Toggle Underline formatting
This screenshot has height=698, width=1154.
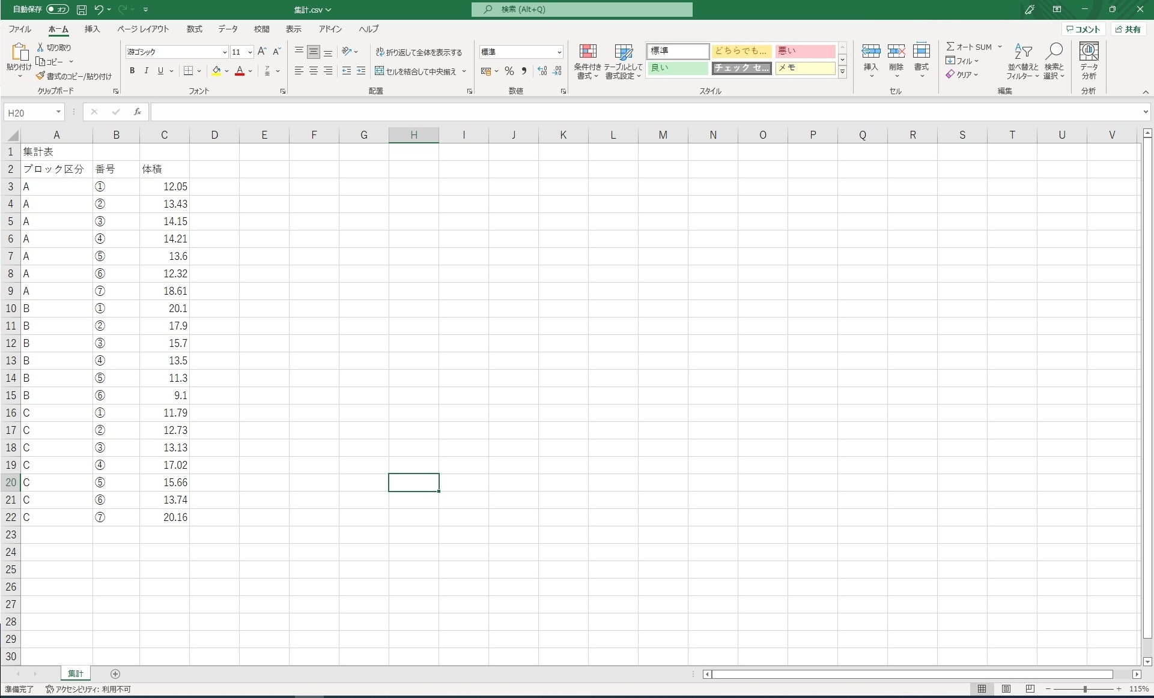[x=160, y=71]
